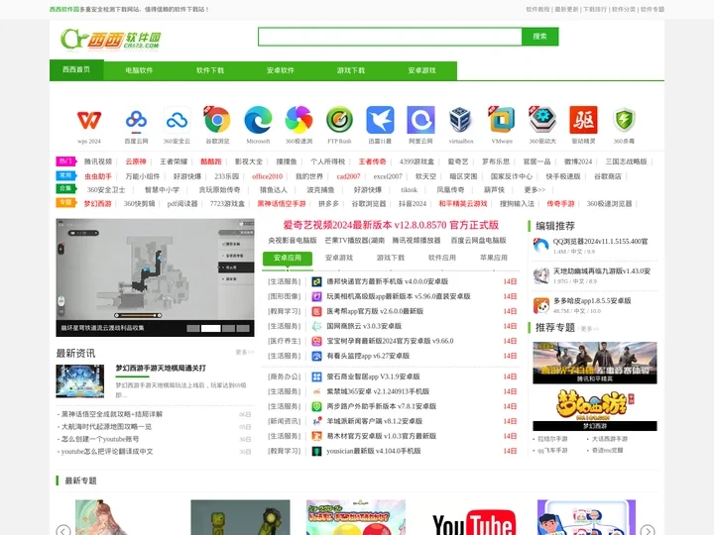Select the white active slideshow indicator
The height and width of the screenshot is (535, 714).
click(x=211, y=329)
